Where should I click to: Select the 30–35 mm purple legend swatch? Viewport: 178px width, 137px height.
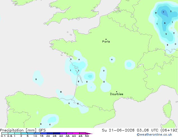pos(63,133)
